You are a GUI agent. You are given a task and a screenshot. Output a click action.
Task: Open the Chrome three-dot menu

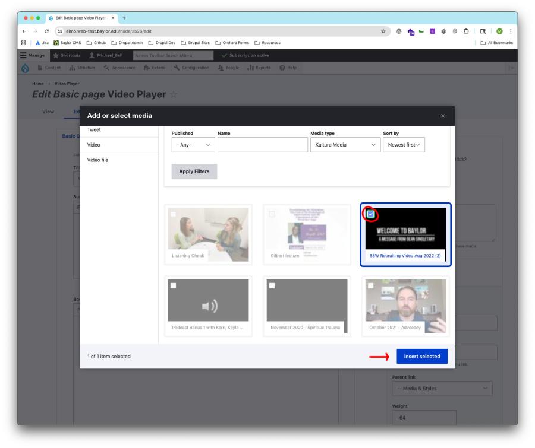pyautogui.click(x=511, y=31)
